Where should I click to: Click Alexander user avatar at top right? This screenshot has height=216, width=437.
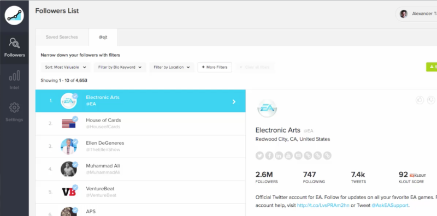pos(404,14)
